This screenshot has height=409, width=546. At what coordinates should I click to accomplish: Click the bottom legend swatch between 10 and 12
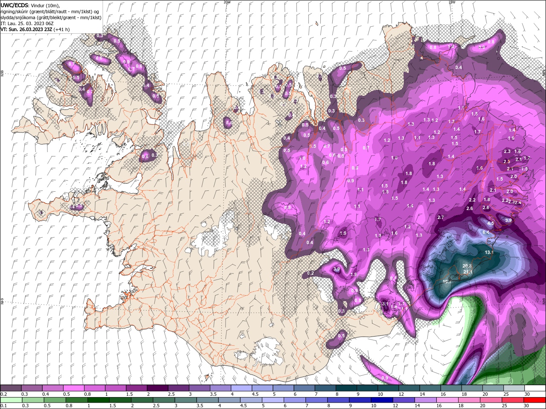(x=382, y=400)
